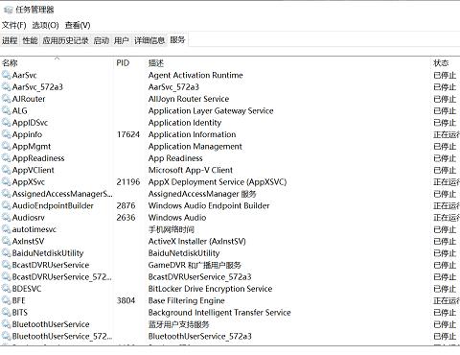
Task: Click the AarSvc_572a3 service icon
Action: tap(6, 87)
